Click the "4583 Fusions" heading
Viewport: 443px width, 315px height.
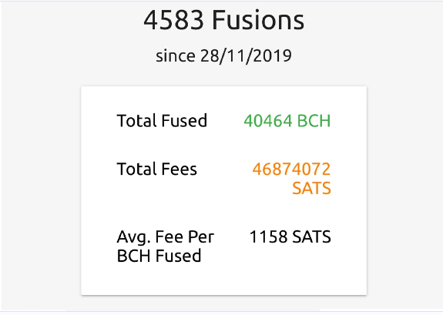coord(223,20)
